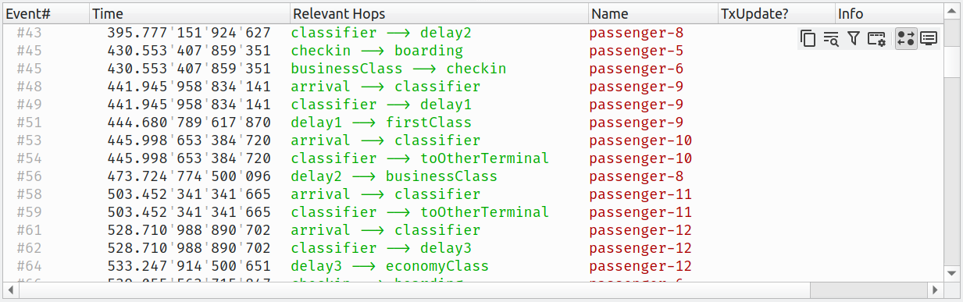
Task: Click the horizontal scrollbar right arrow
Action: point(936,290)
